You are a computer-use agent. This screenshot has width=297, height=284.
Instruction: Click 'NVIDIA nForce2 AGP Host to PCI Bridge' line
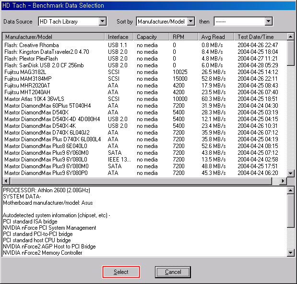pyautogui.click(x=49, y=247)
